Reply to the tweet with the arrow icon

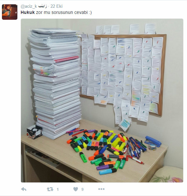[23, 189]
